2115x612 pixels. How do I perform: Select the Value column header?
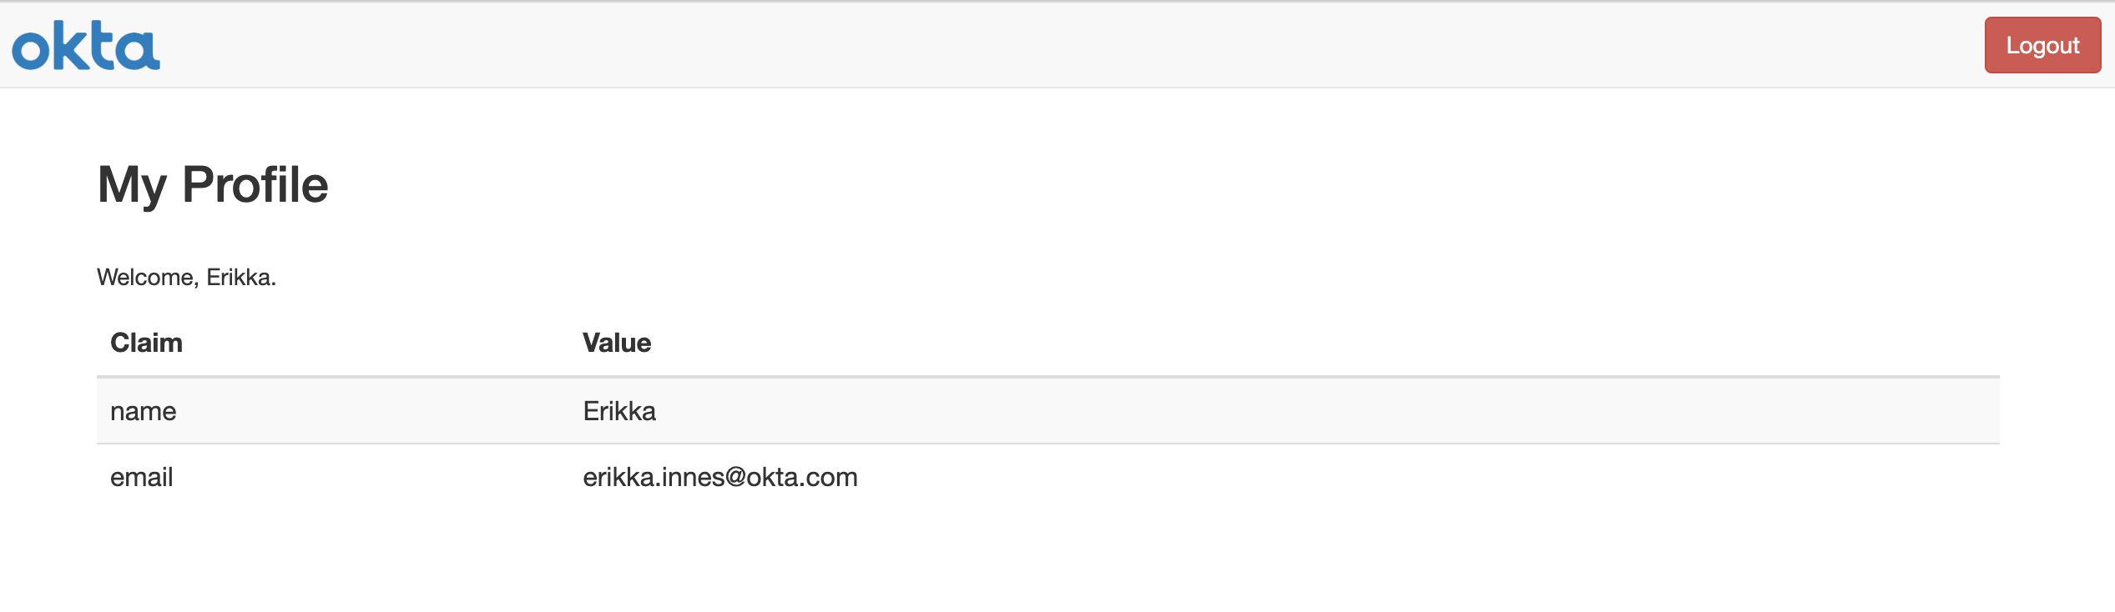[617, 343]
